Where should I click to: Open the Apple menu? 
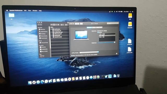[x=7, y=10]
